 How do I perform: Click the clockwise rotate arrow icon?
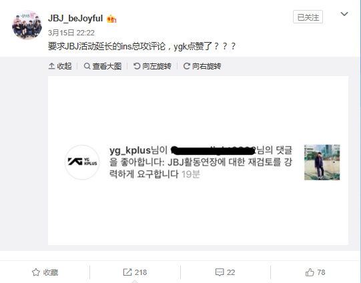tap(186, 66)
